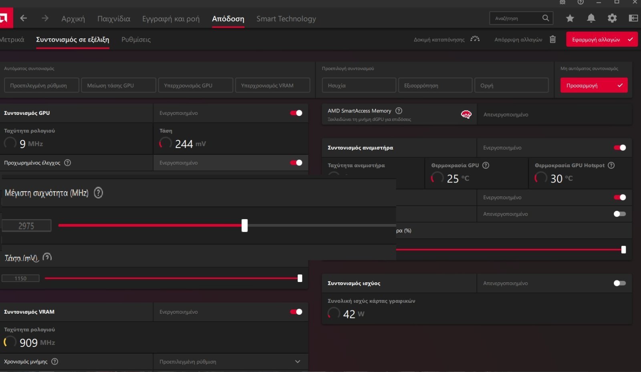641x372 pixels.
Task: Open help for Τάση (mV)
Action: (47, 257)
